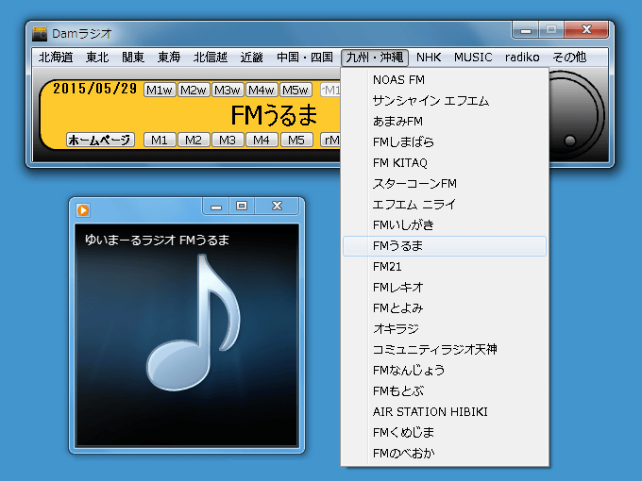
Task: Open the 北海道 region menu
Action: pos(56,58)
